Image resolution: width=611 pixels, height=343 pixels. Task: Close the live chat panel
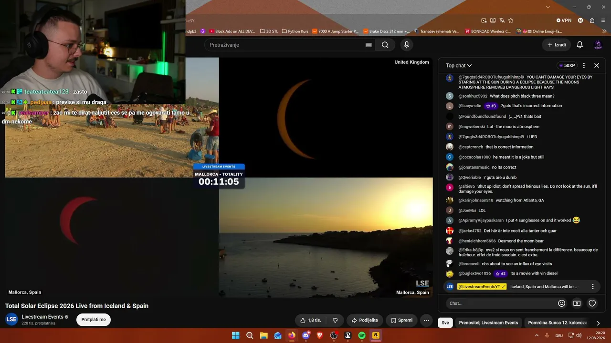[597, 66]
